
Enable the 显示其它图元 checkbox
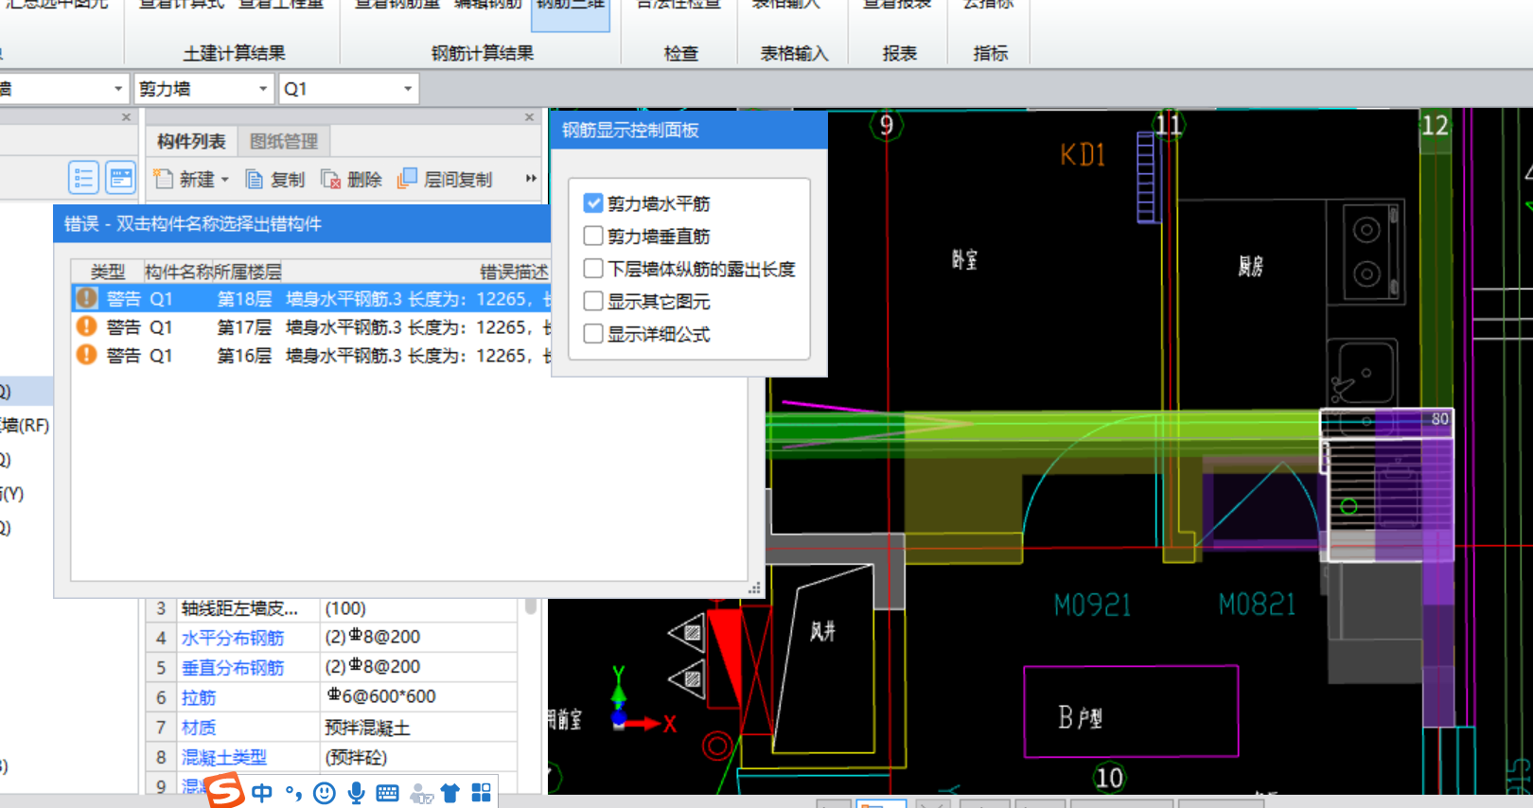pyautogui.click(x=593, y=301)
